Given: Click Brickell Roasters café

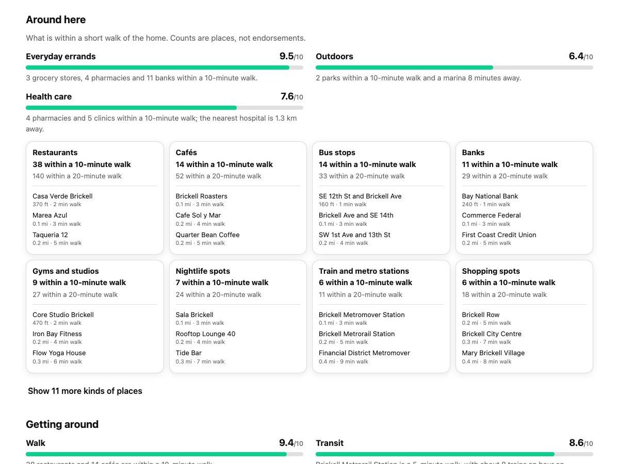Looking at the screenshot, I should pyautogui.click(x=201, y=196).
